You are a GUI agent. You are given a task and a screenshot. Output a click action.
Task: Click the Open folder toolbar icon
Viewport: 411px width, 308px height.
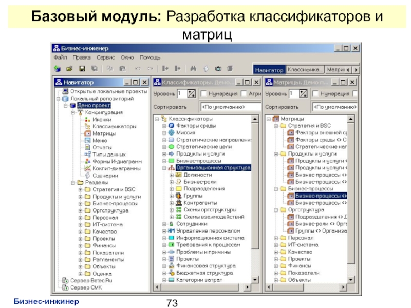tap(69, 68)
